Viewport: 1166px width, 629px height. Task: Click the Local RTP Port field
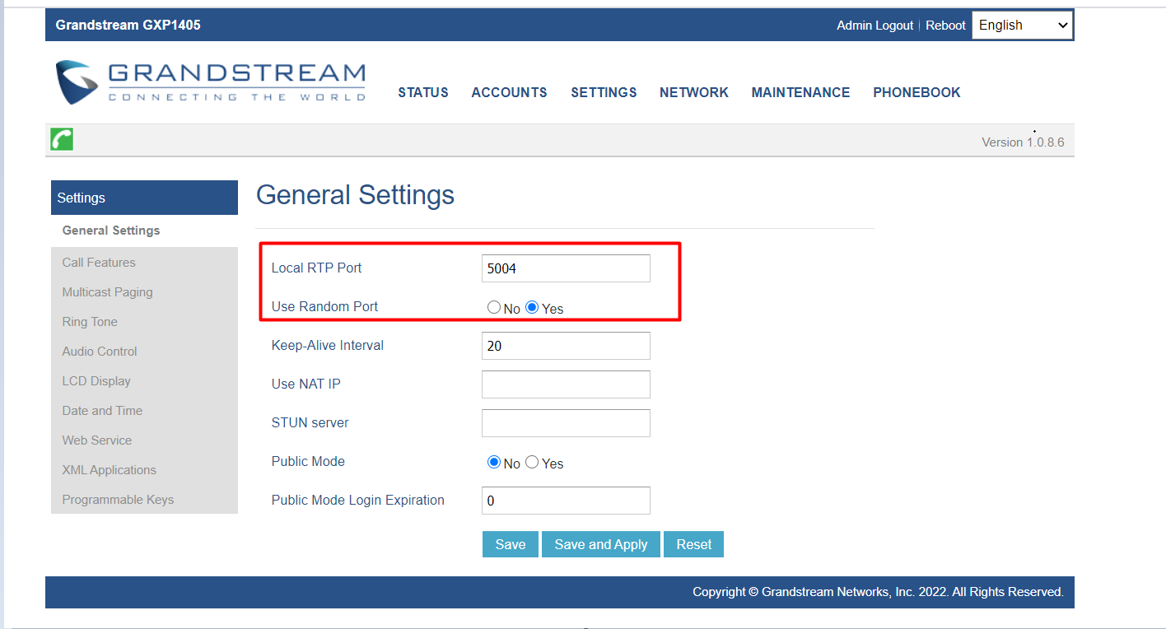point(566,268)
